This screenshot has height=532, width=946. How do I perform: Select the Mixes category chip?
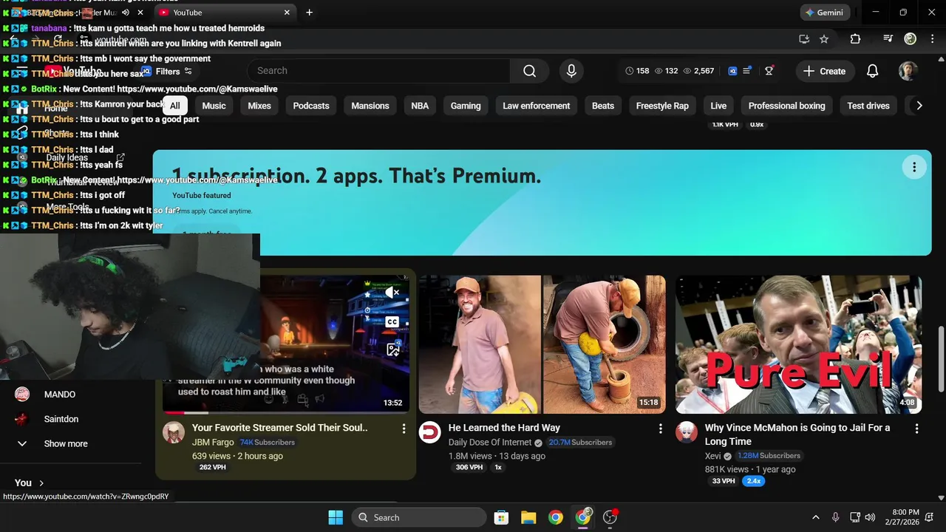pos(259,106)
